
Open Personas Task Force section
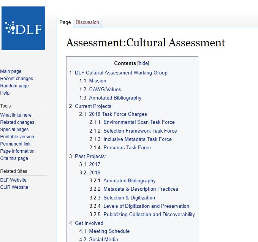click(127, 147)
